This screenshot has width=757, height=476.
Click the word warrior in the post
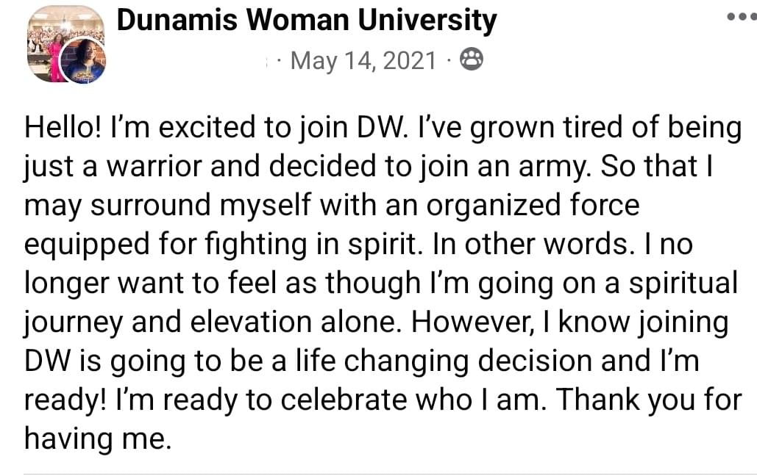click(x=154, y=167)
